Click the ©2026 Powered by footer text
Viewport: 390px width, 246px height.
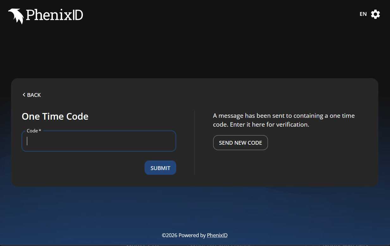pos(184,235)
